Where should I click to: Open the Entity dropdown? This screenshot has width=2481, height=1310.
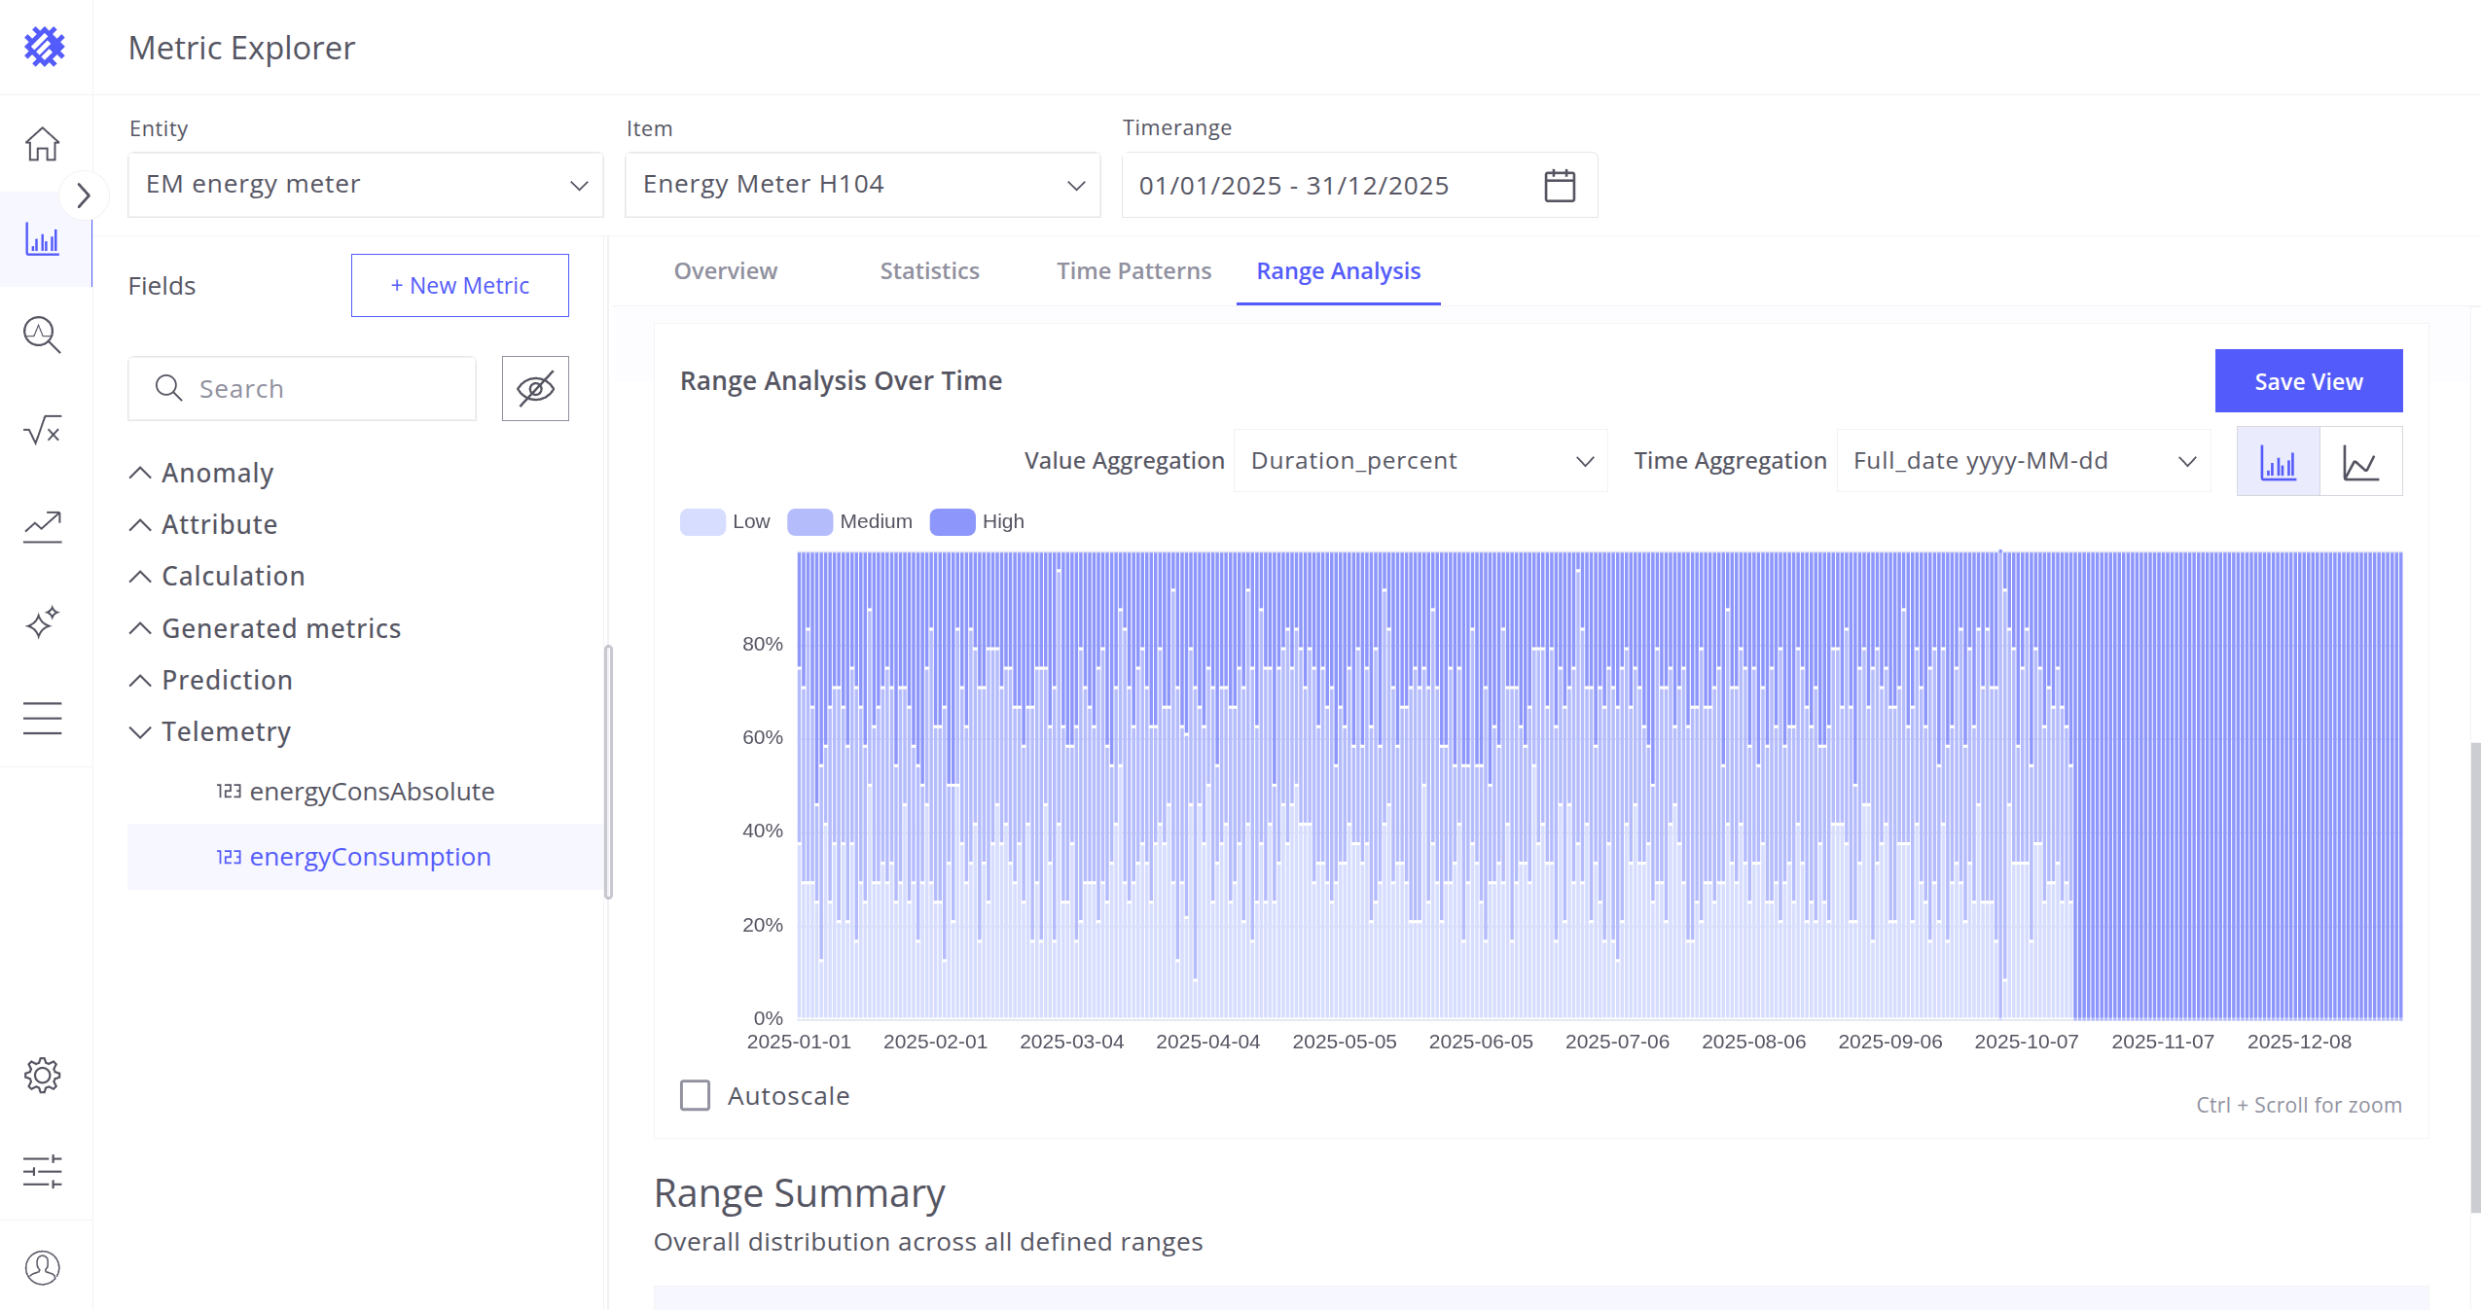tap(365, 185)
